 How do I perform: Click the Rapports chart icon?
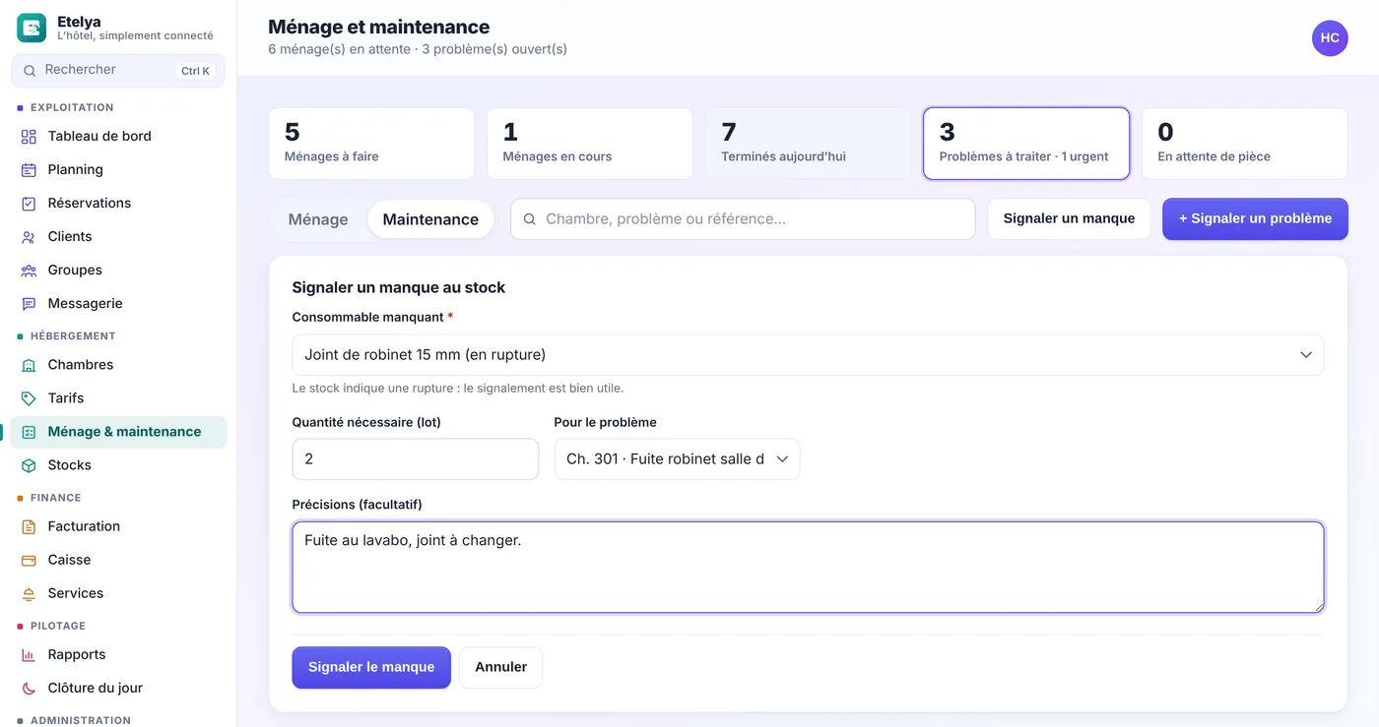[29, 654]
